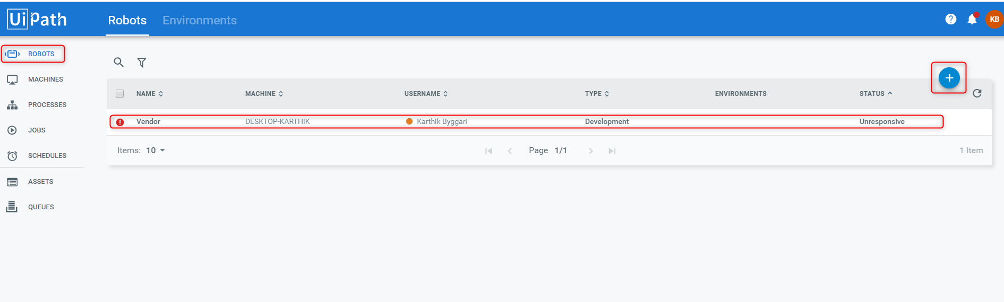Switch to the Environments tab
Screen dimensions: 1004x302
(200, 20)
